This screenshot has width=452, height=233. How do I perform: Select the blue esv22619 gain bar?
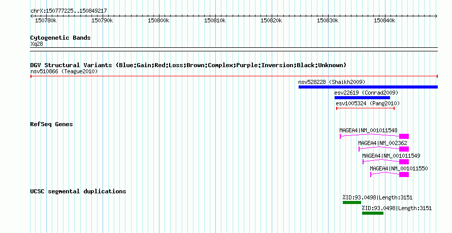pyautogui.click(x=362, y=98)
